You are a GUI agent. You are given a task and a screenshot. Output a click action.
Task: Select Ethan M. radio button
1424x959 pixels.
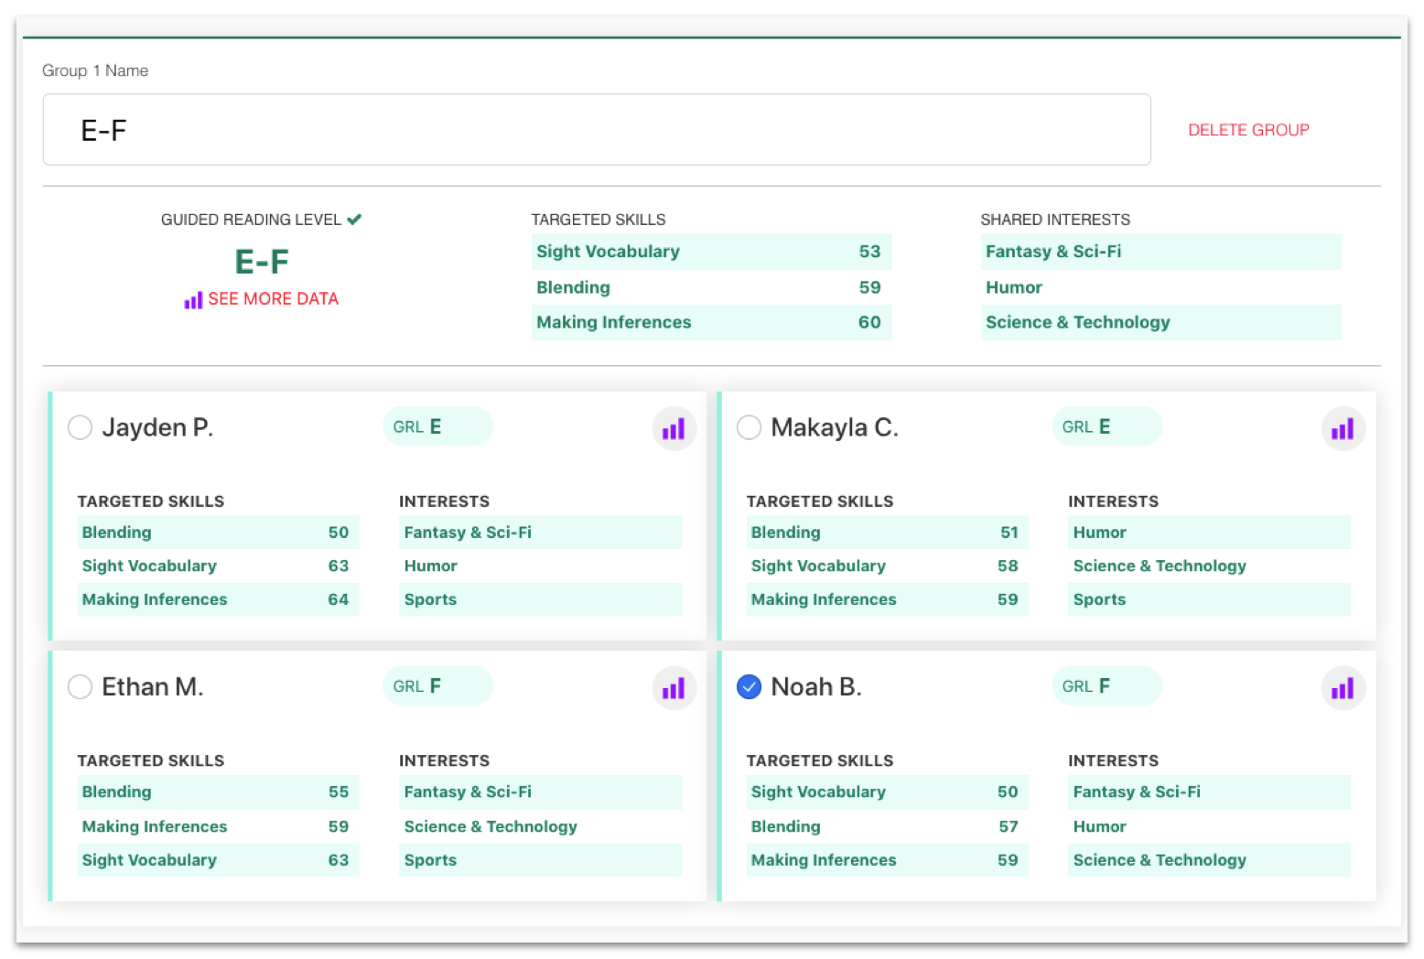[81, 687]
